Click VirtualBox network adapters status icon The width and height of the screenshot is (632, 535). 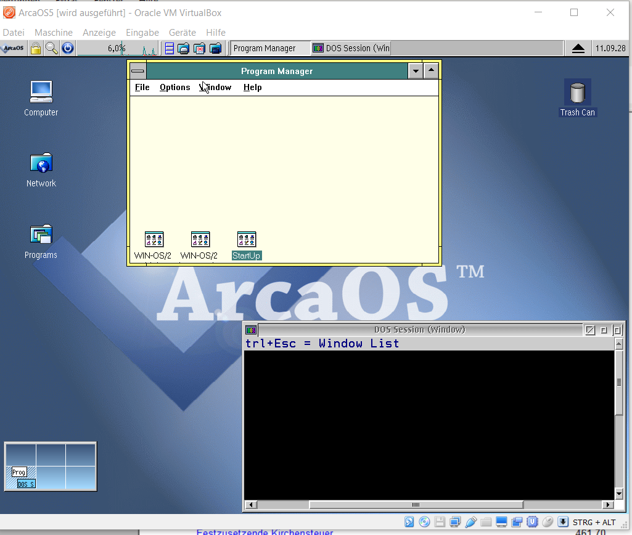[x=455, y=521]
